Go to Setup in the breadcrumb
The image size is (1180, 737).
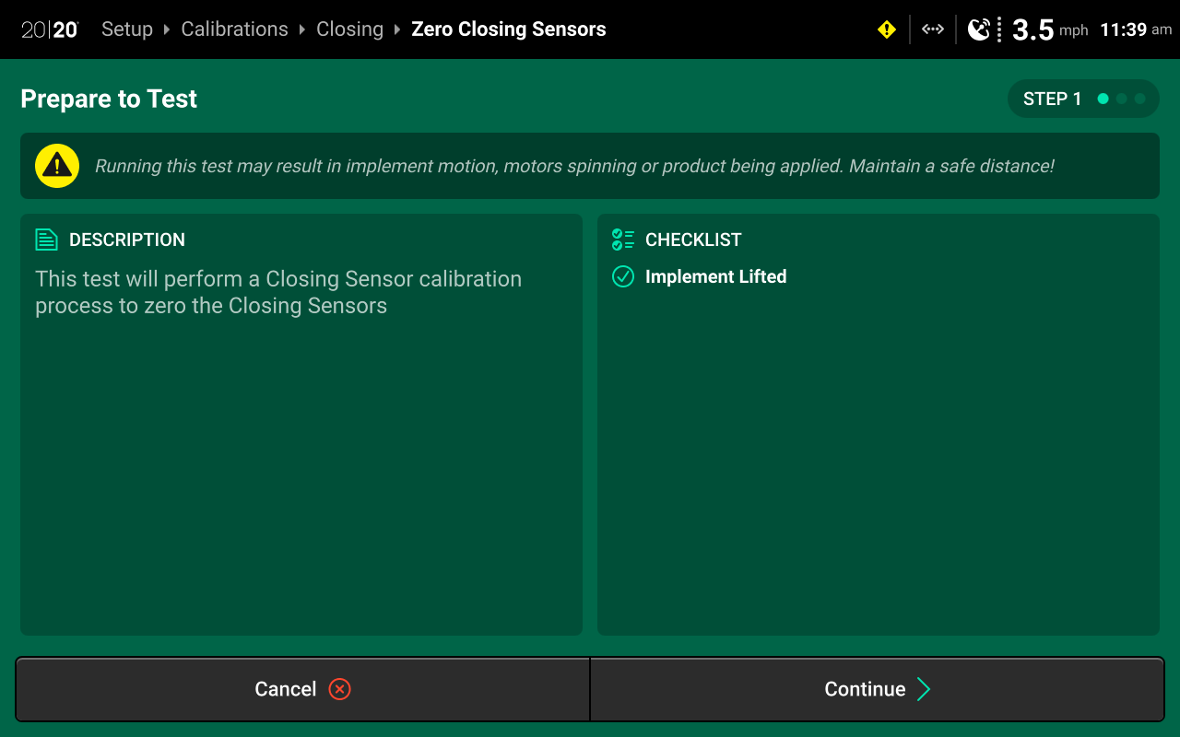127,29
